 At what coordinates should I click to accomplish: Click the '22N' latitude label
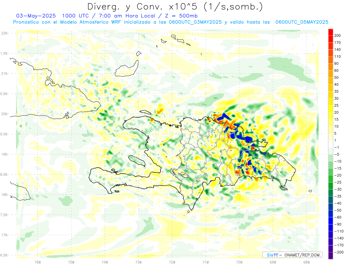(4, 33)
